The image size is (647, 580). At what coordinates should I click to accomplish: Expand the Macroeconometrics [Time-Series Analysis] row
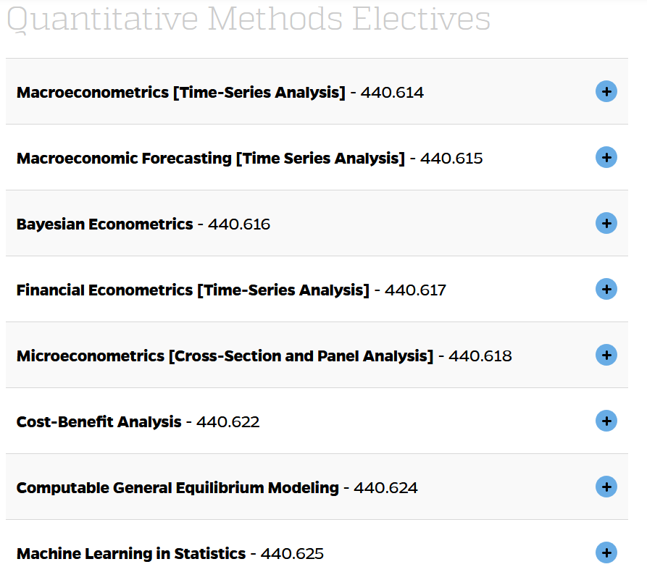click(317, 91)
